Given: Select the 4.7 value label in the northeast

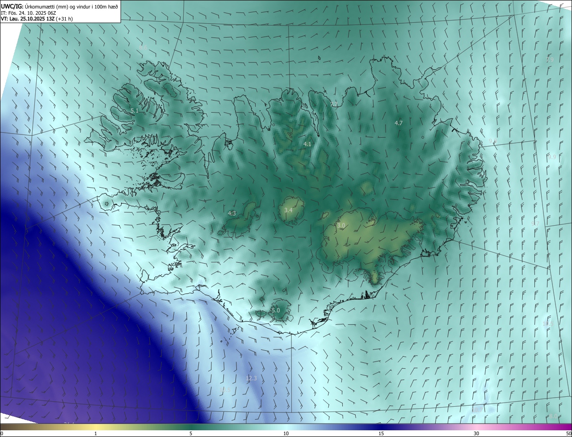Looking at the screenshot, I should [399, 123].
